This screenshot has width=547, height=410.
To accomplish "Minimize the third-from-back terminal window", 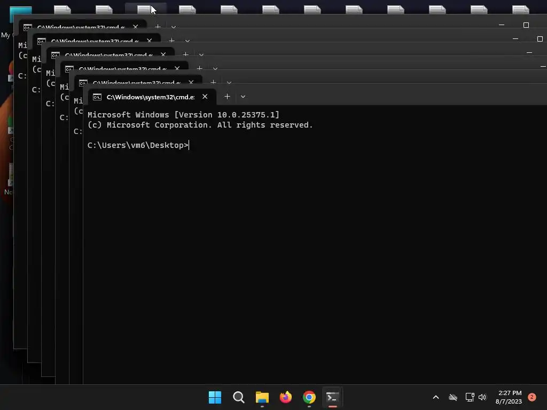I will [x=529, y=53].
